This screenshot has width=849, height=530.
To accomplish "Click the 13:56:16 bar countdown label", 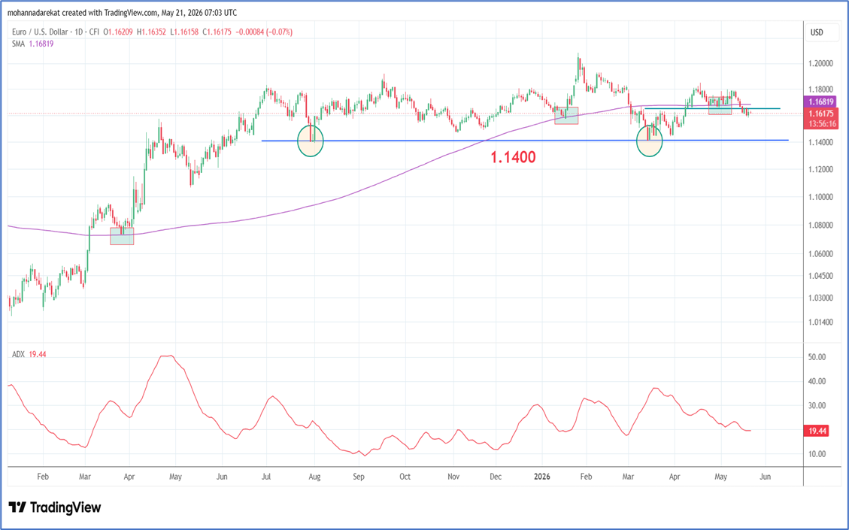I will [x=822, y=124].
